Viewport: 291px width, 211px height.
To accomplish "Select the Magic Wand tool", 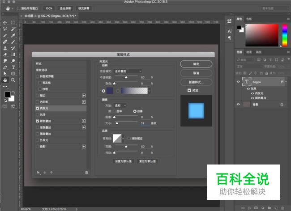I will pos(13,29).
